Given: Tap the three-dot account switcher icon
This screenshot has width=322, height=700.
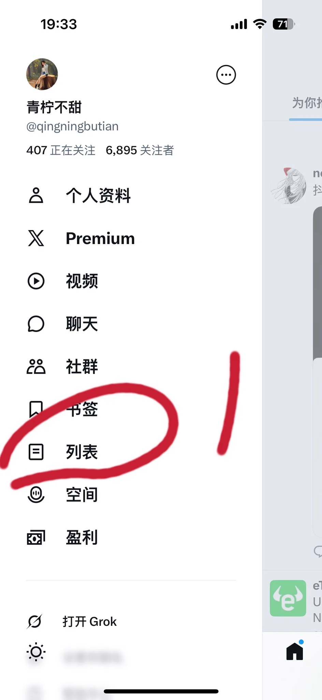Looking at the screenshot, I should (x=226, y=75).
